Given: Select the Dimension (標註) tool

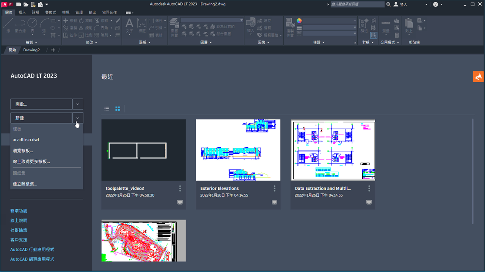Looking at the screenshot, I should click(142, 25).
